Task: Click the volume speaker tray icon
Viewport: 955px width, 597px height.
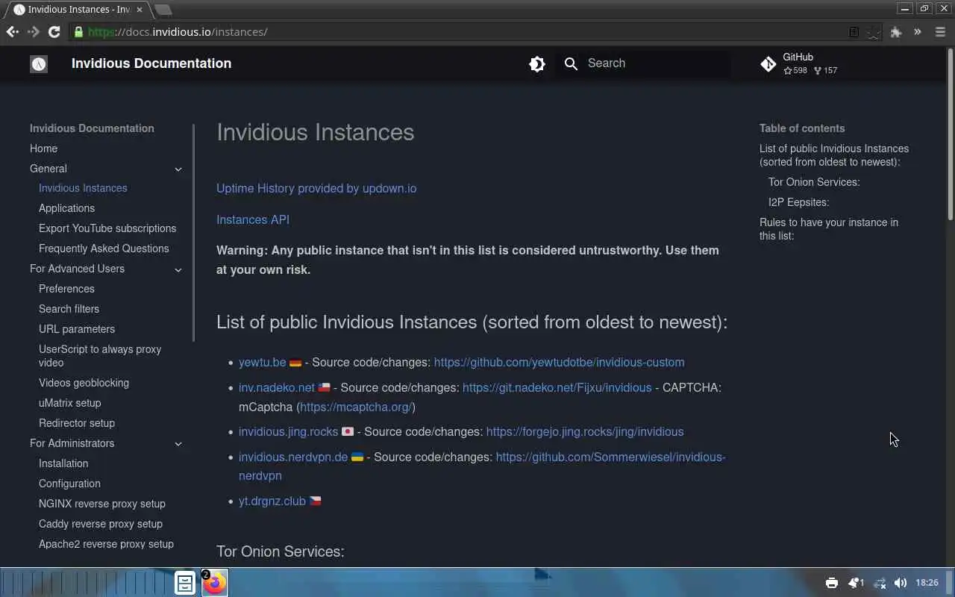Action: click(x=901, y=583)
